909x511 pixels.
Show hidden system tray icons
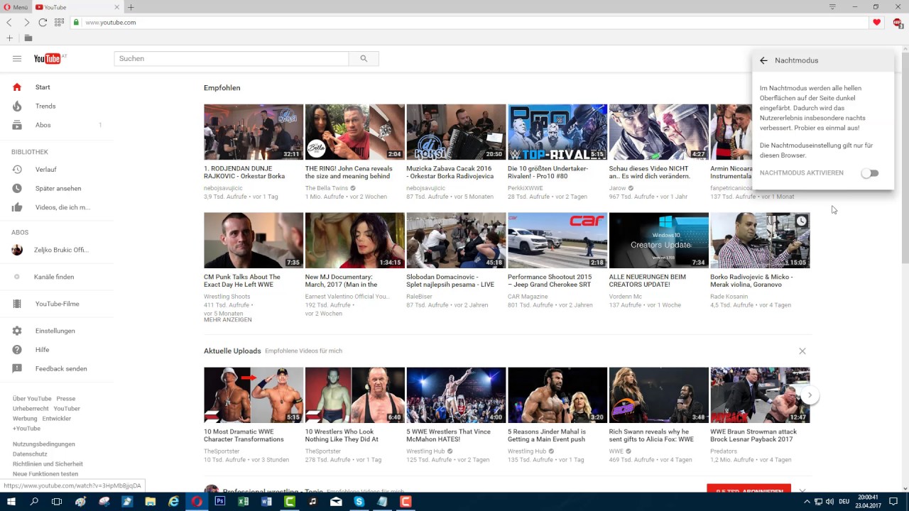coord(807,502)
